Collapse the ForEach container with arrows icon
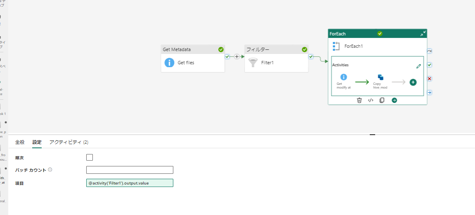 point(423,33)
